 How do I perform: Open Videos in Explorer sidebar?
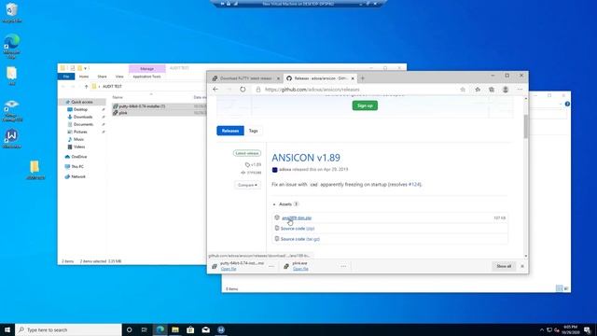pos(79,147)
